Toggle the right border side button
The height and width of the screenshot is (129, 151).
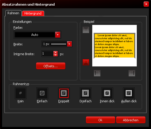[132, 73]
